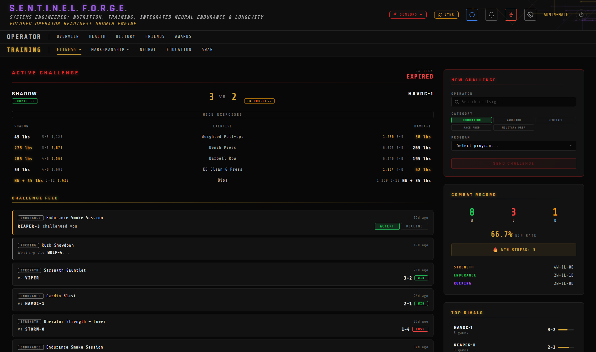Open settings with the gear icon
Image resolution: width=596 pixels, height=352 pixels.
(530, 14)
